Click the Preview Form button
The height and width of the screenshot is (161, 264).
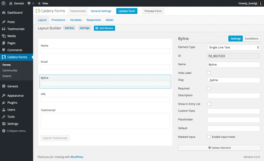click(x=153, y=11)
